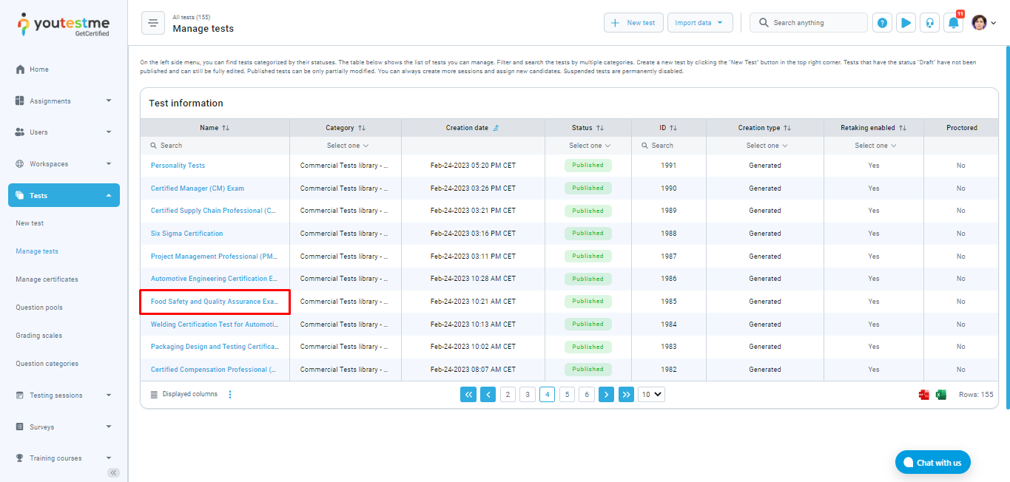Select Manage certificates in sidebar
Image resolution: width=1010 pixels, height=482 pixels.
click(47, 279)
